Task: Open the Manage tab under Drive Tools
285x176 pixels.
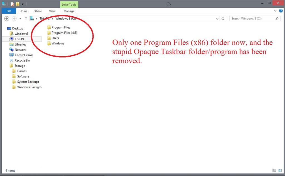Action: (69, 11)
